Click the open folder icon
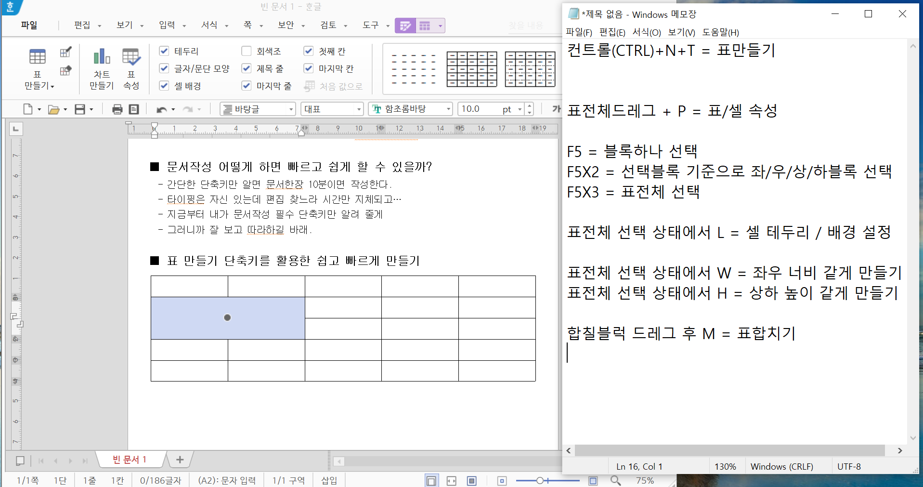Image resolution: width=923 pixels, height=487 pixels. (53, 109)
